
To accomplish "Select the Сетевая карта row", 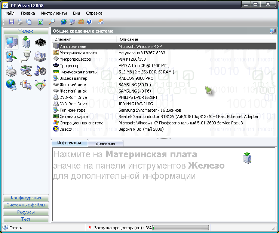I will pyautogui.click(x=165, y=116).
